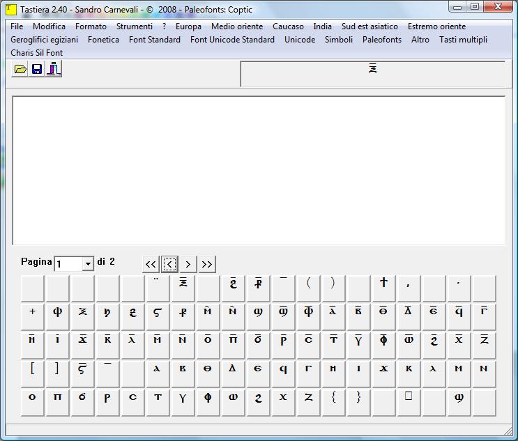Open the Pagina page number dropdown

88,264
